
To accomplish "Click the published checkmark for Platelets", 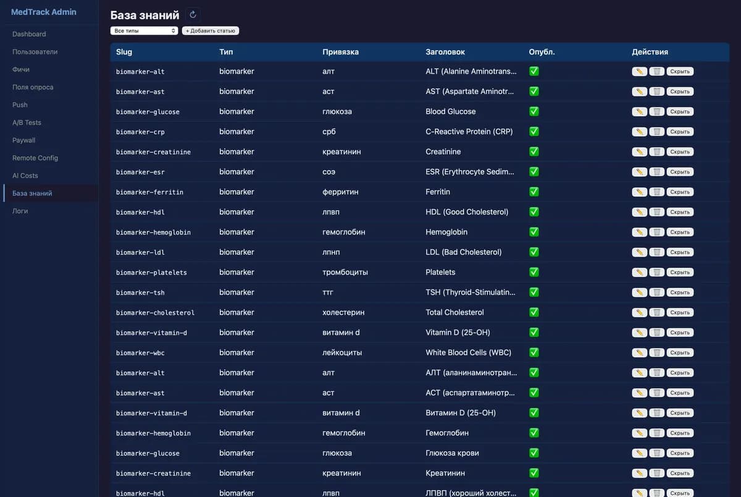I will [x=534, y=272].
